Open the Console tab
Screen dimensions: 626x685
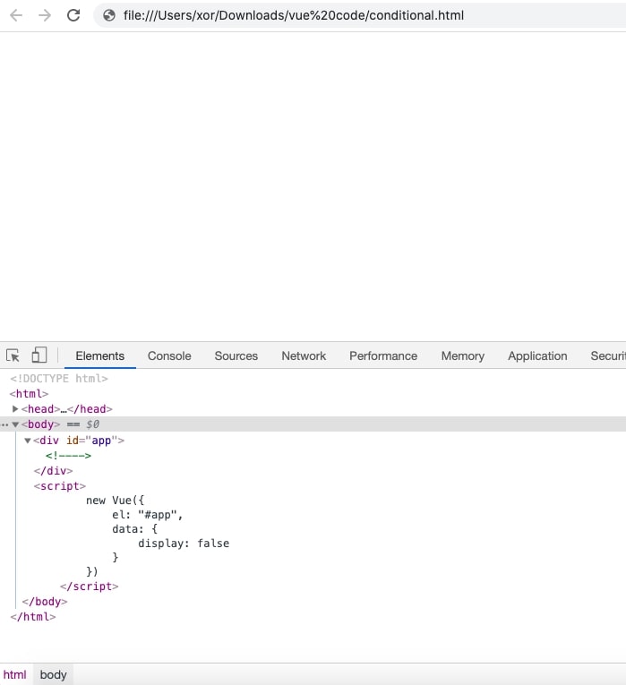[169, 355]
